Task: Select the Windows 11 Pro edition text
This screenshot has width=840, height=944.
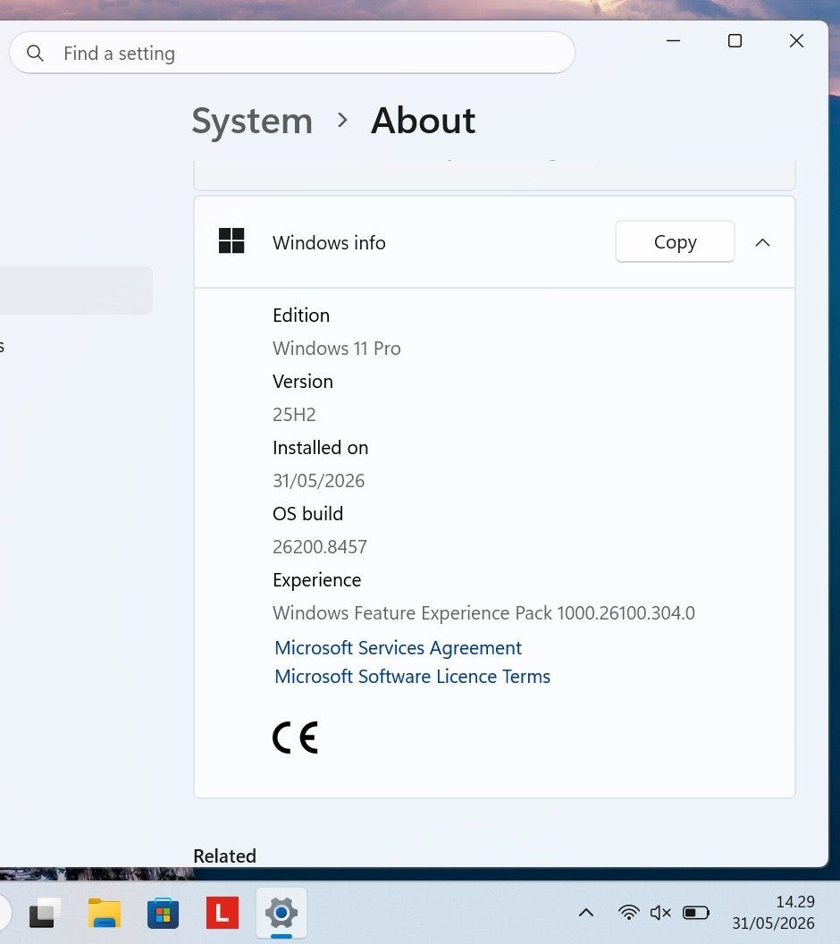Action: (336, 349)
